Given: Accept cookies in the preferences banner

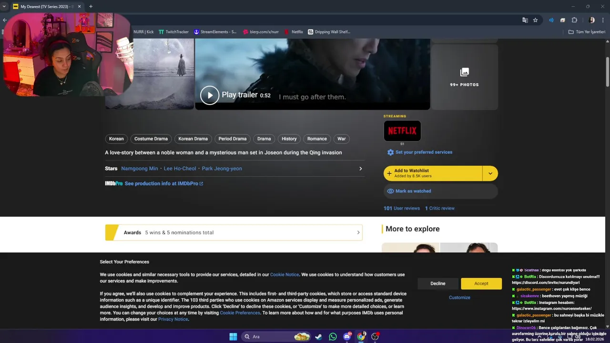Looking at the screenshot, I should click(x=481, y=283).
